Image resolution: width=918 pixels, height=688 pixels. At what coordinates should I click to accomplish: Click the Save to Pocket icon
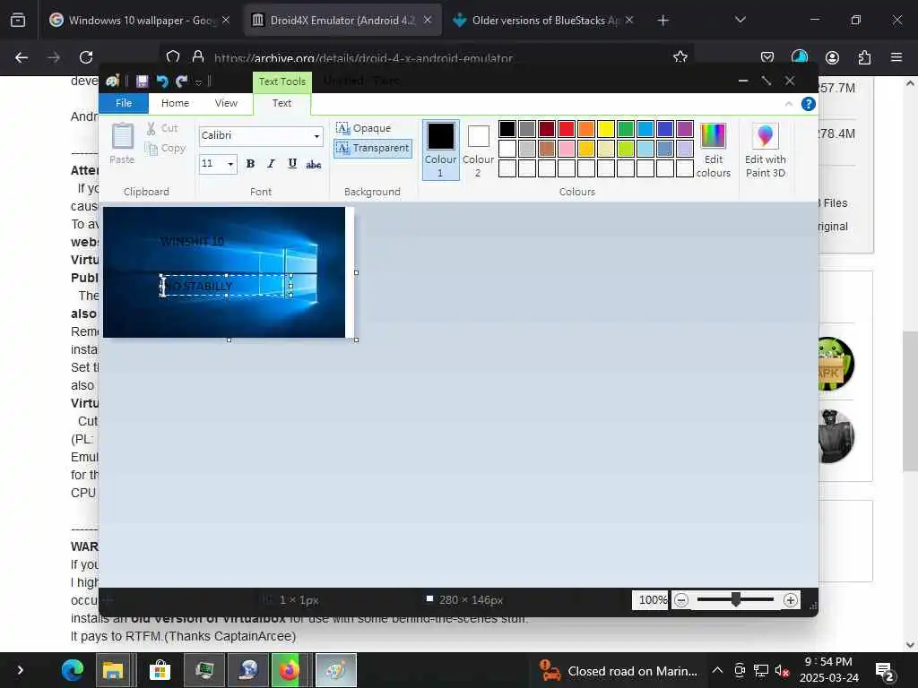[767, 57]
